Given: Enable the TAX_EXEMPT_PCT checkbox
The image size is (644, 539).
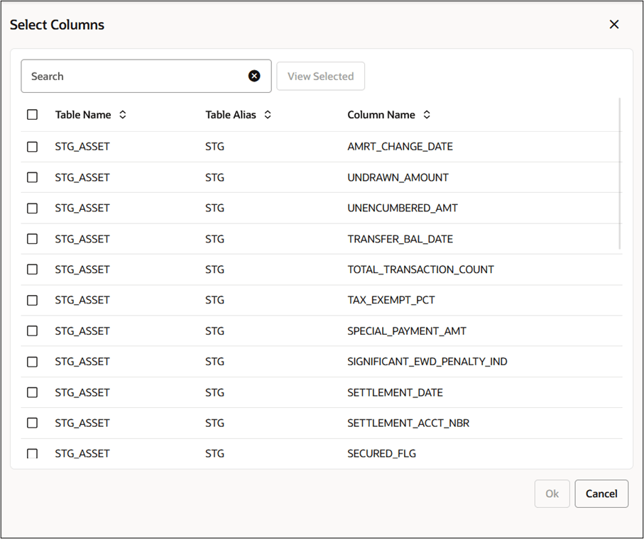Looking at the screenshot, I should pyautogui.click(x=32, y=300).
